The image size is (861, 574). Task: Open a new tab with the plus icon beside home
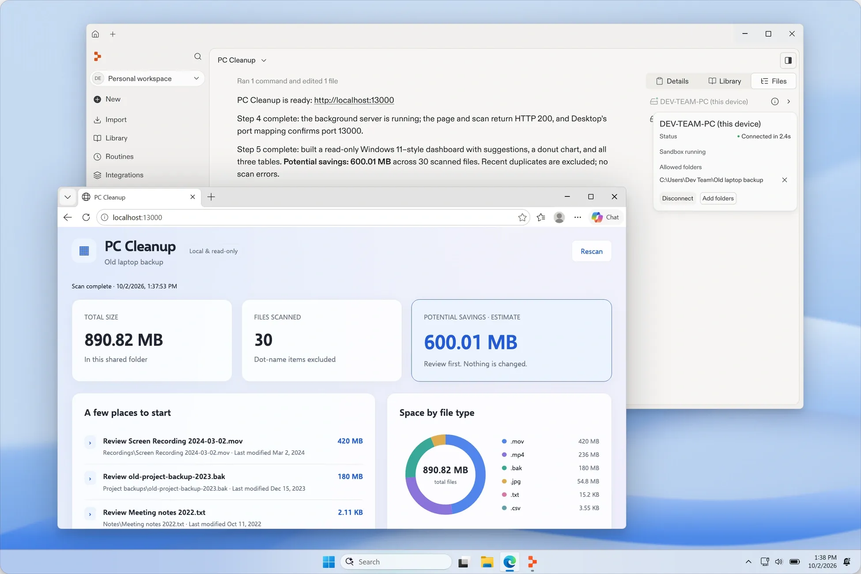113,34
